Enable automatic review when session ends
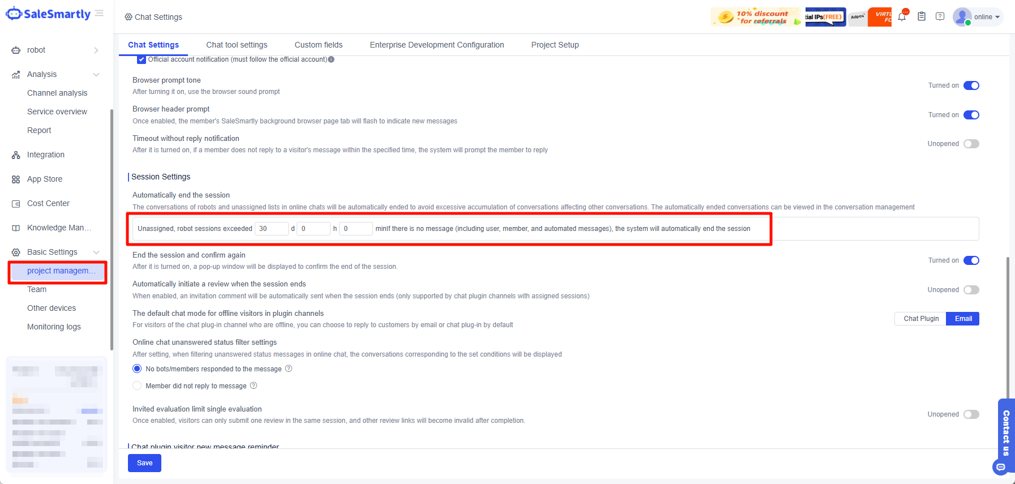1015x484 pixels. 971,290
